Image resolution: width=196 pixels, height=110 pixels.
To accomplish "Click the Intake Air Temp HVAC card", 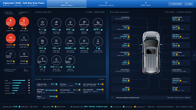I will click(47, 85).
